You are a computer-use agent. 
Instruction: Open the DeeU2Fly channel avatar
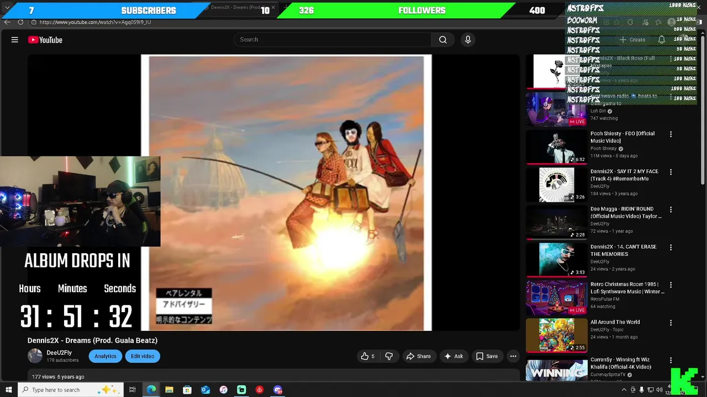pyautogui.click(x=35, y=356)
